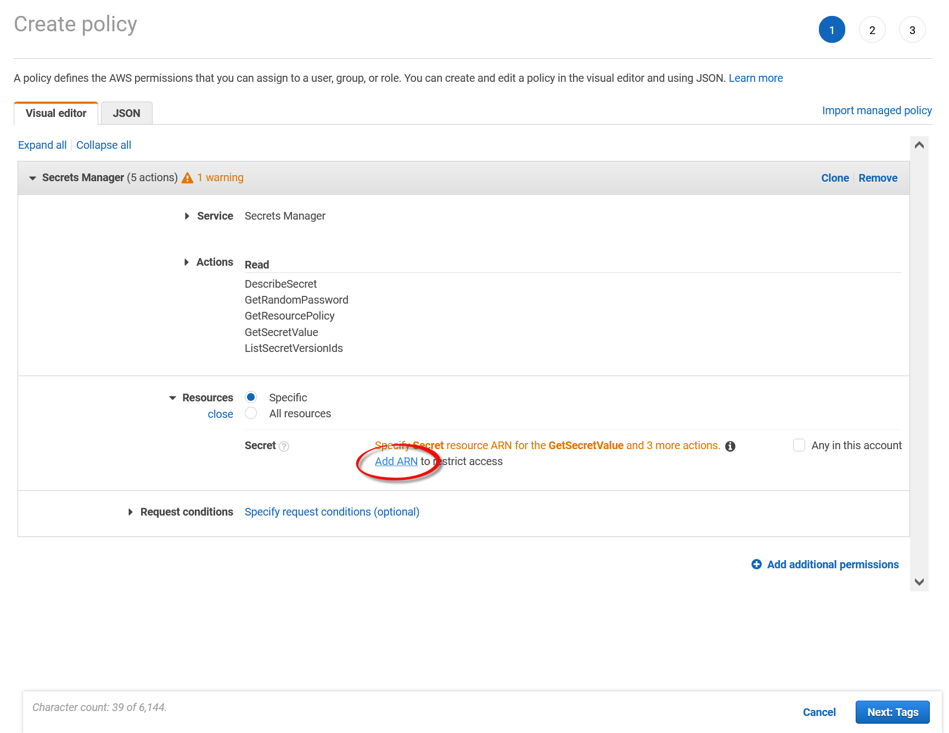This screenshot has height=733, width=949.
Task: Switch to the JSON tab
Action: (126, 114)
